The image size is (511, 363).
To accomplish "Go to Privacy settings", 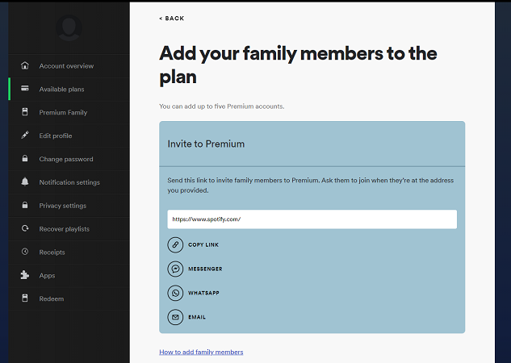I will (x=63, y=206).
